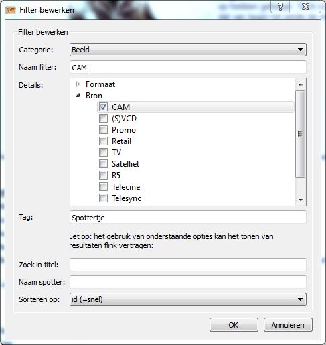Click the Details list scroll down arrow

click(301, 200)
